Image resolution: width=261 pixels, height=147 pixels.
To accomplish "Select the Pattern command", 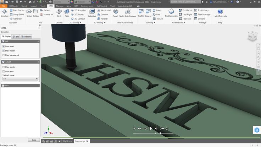I will coord(45,10).
